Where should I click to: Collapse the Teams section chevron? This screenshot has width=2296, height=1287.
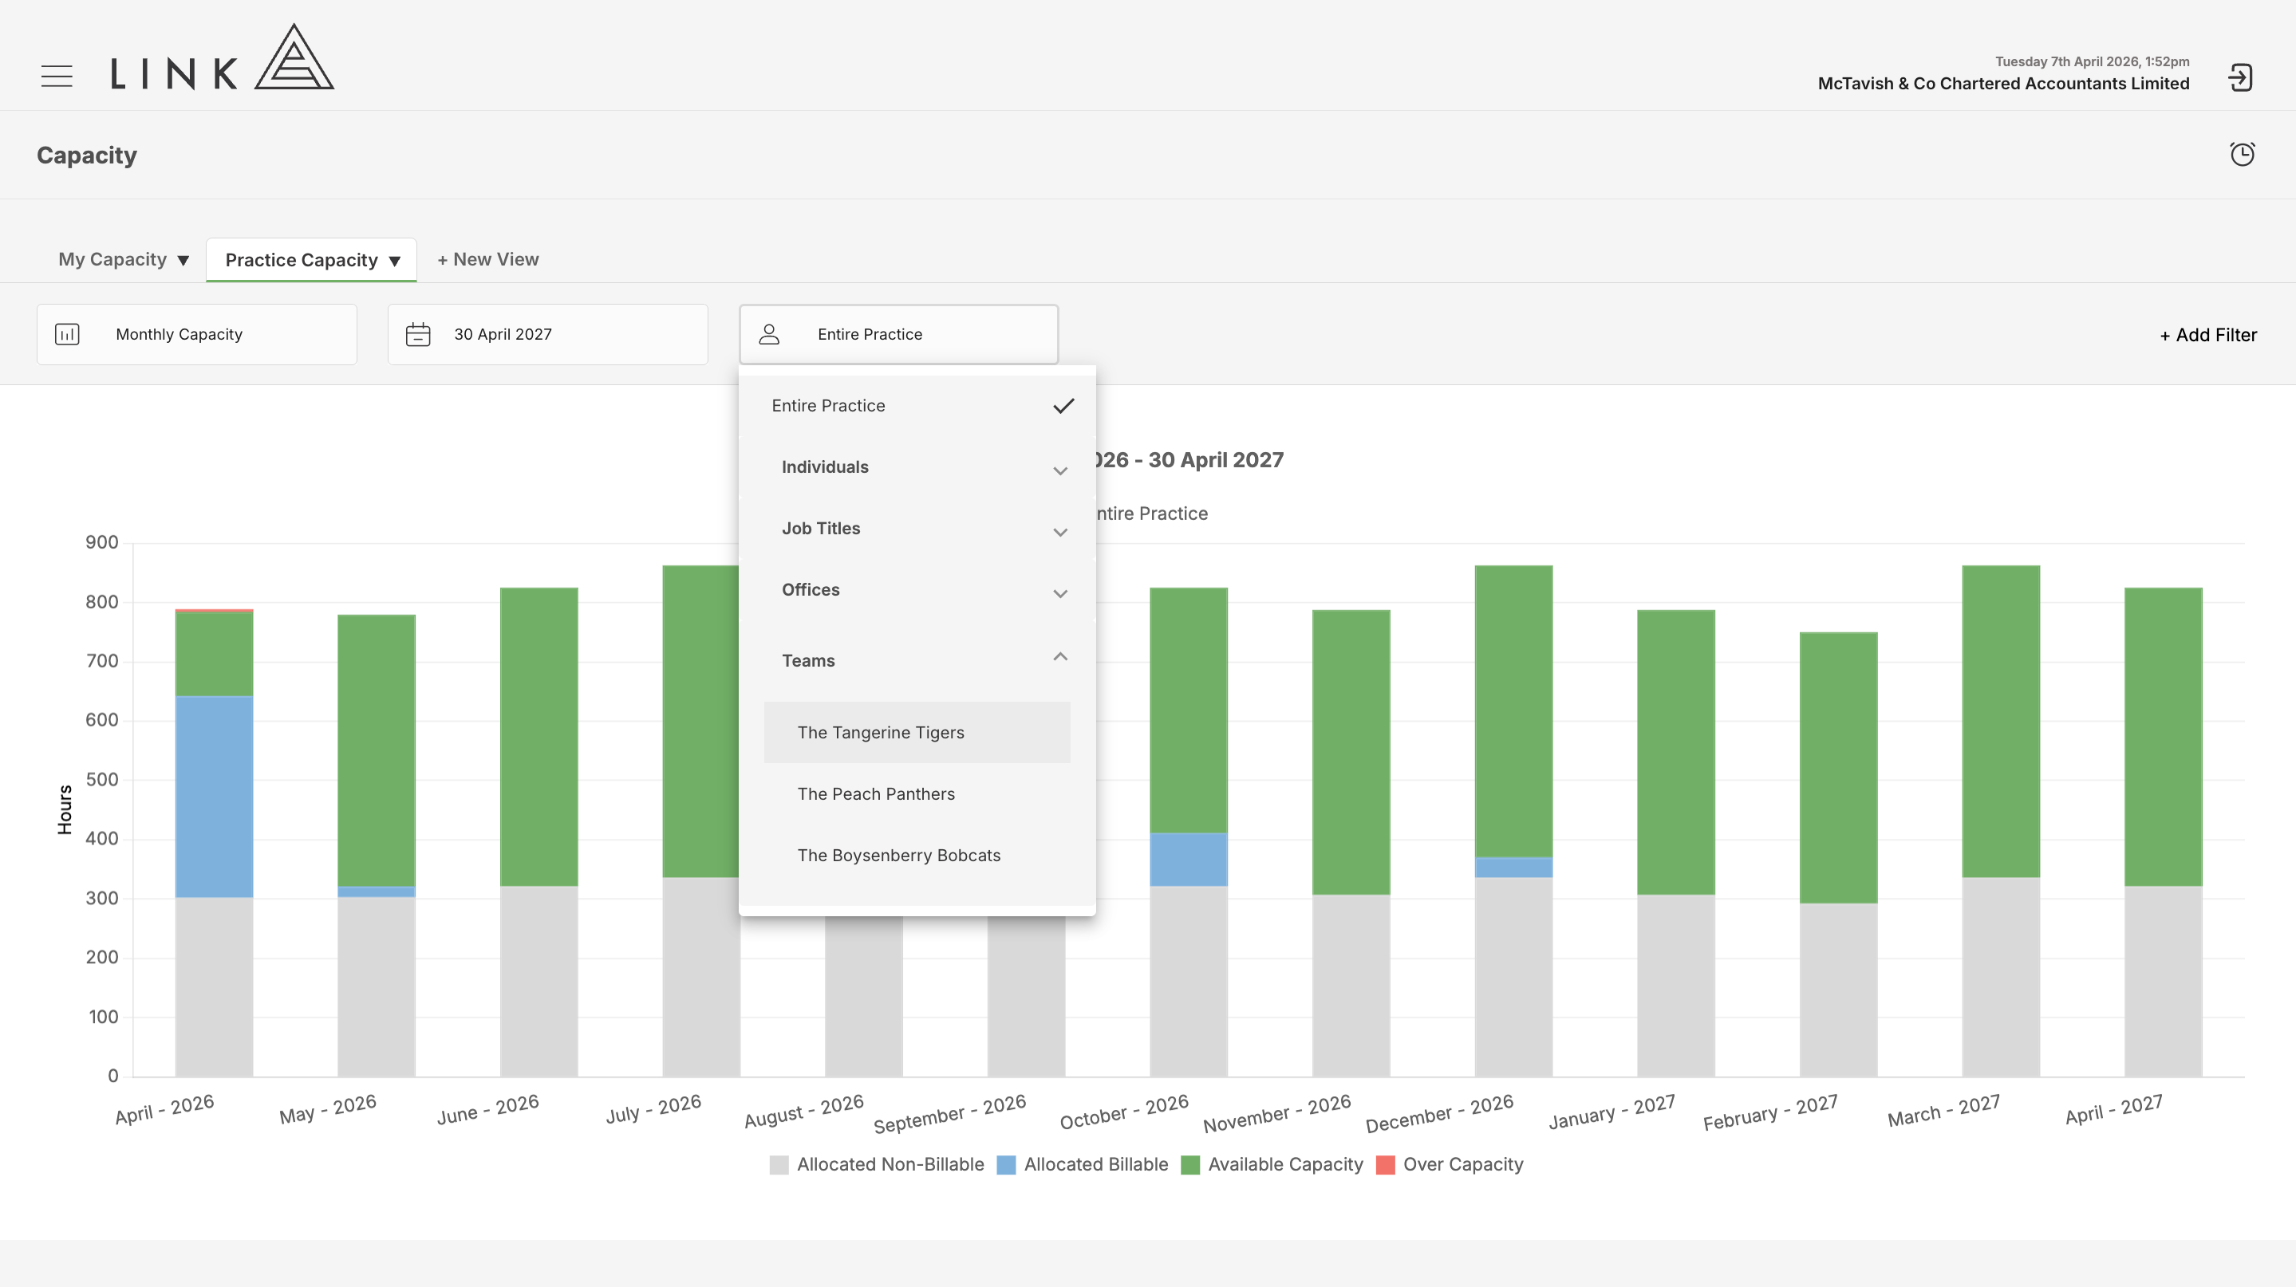tap(1059, 656)
